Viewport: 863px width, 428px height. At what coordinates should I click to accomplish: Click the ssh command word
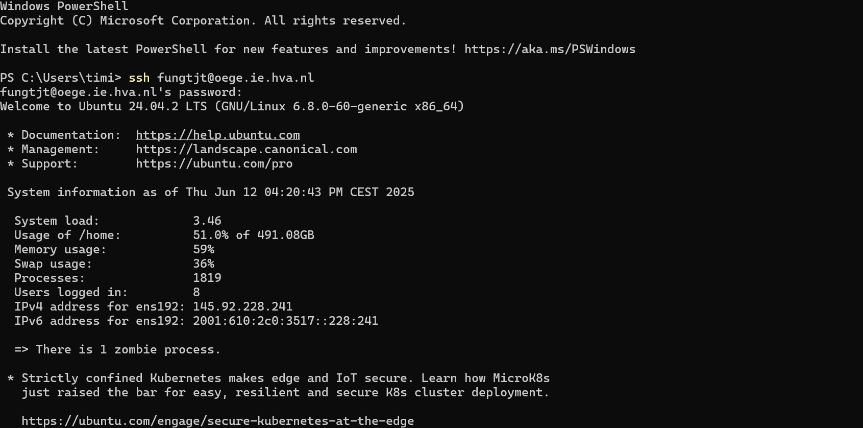(x=139, y=78)
